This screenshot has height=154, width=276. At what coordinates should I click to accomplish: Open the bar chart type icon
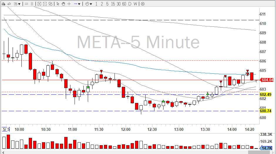tap(3, 4)
